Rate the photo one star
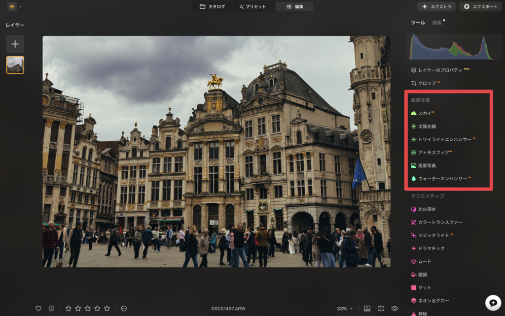 click(68, 308)
